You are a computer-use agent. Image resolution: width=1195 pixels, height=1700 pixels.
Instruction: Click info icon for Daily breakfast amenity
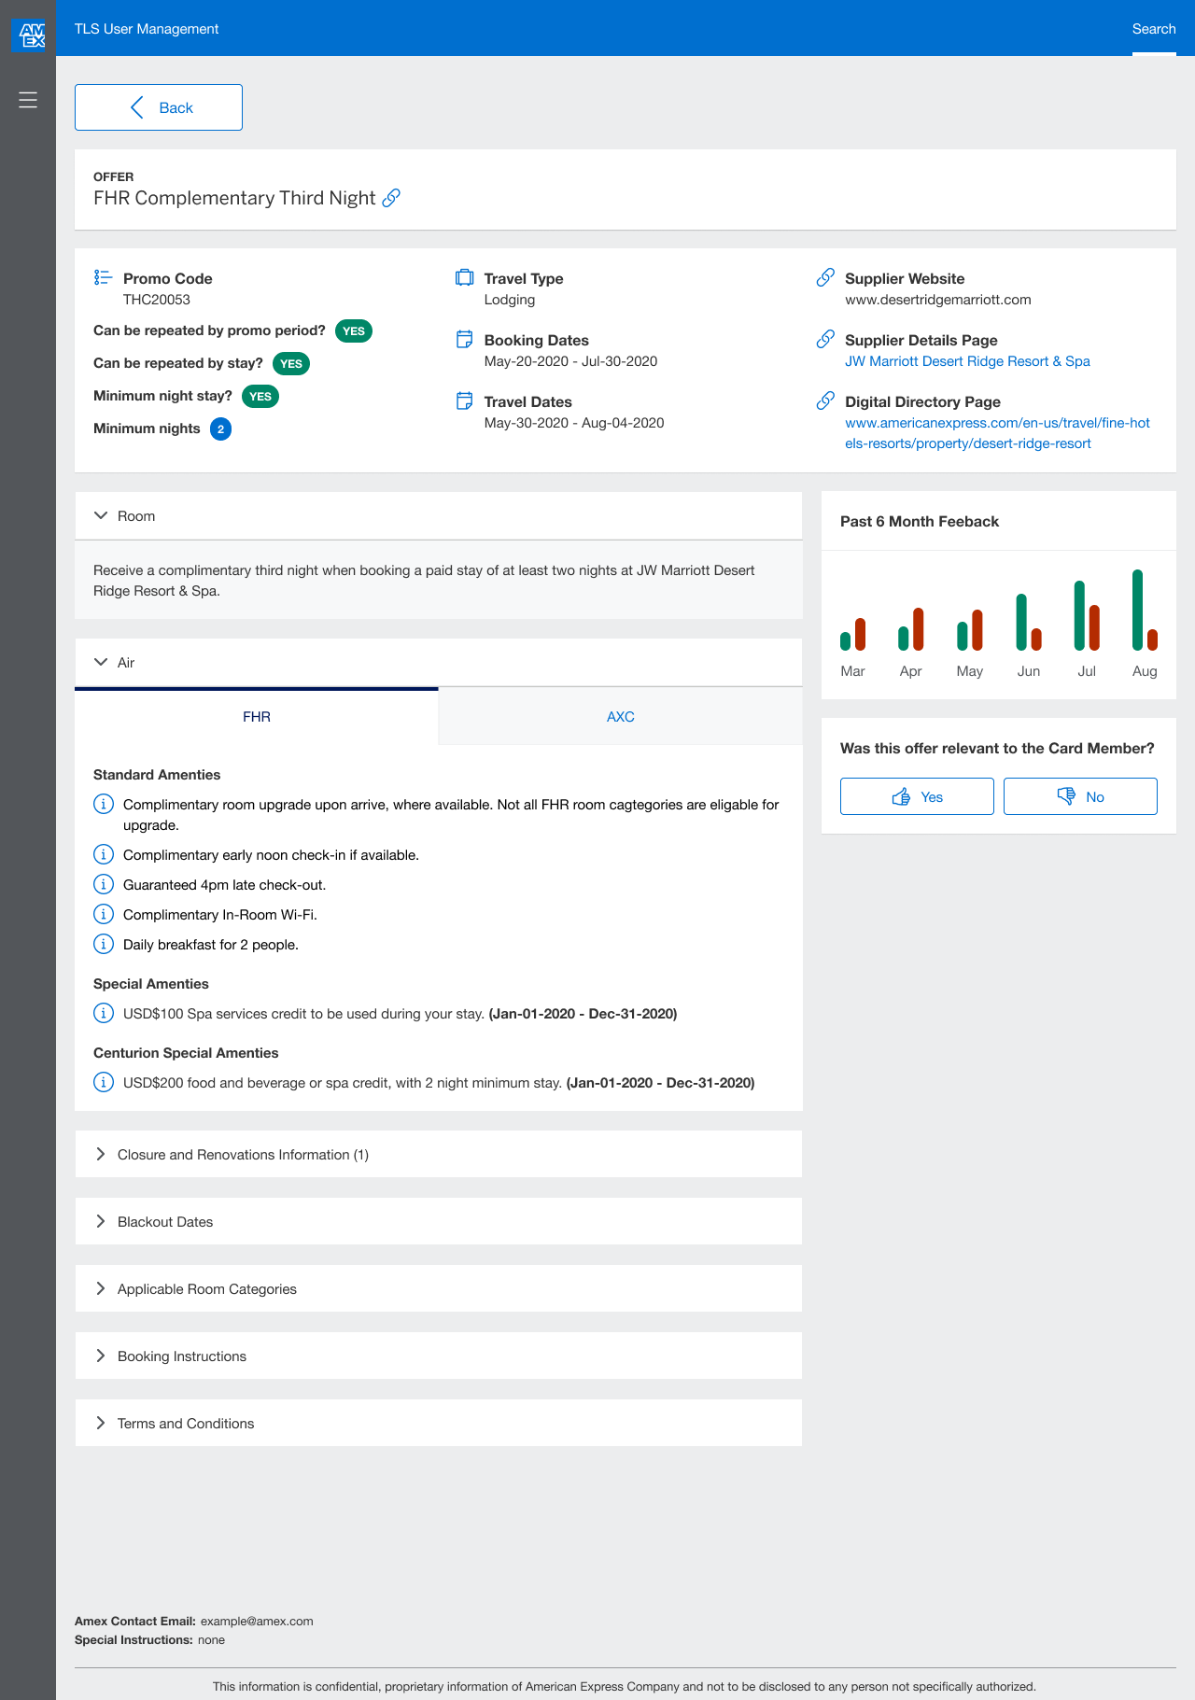pos(104,945)
